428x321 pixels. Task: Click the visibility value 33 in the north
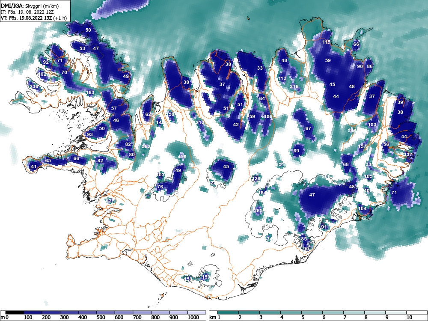(x=260, y=68)
